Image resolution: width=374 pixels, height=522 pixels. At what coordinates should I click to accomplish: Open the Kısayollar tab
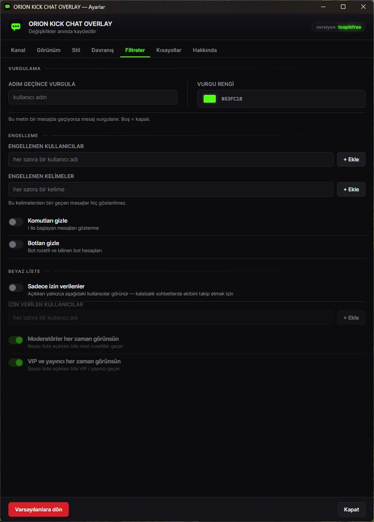[x=169, y=50]
